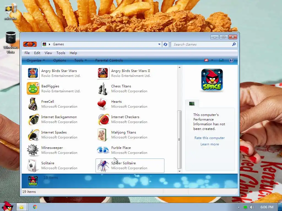Click the scrollbar up arrow
Image resolution: width=282 pixels, height=211 pixels.
[179, 67]
